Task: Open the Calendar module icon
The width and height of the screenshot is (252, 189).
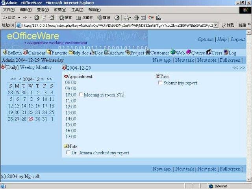Action: click(25, 52)
